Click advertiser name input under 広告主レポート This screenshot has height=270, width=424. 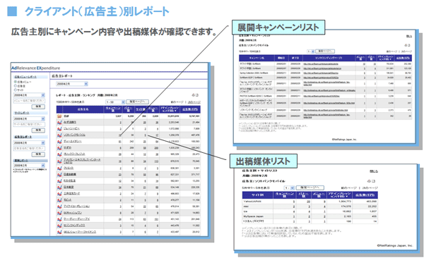pyautogui.click(x=29, y=148)
